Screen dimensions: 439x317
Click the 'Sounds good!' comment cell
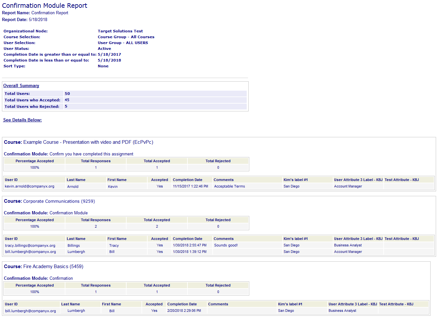pos(226,245)
